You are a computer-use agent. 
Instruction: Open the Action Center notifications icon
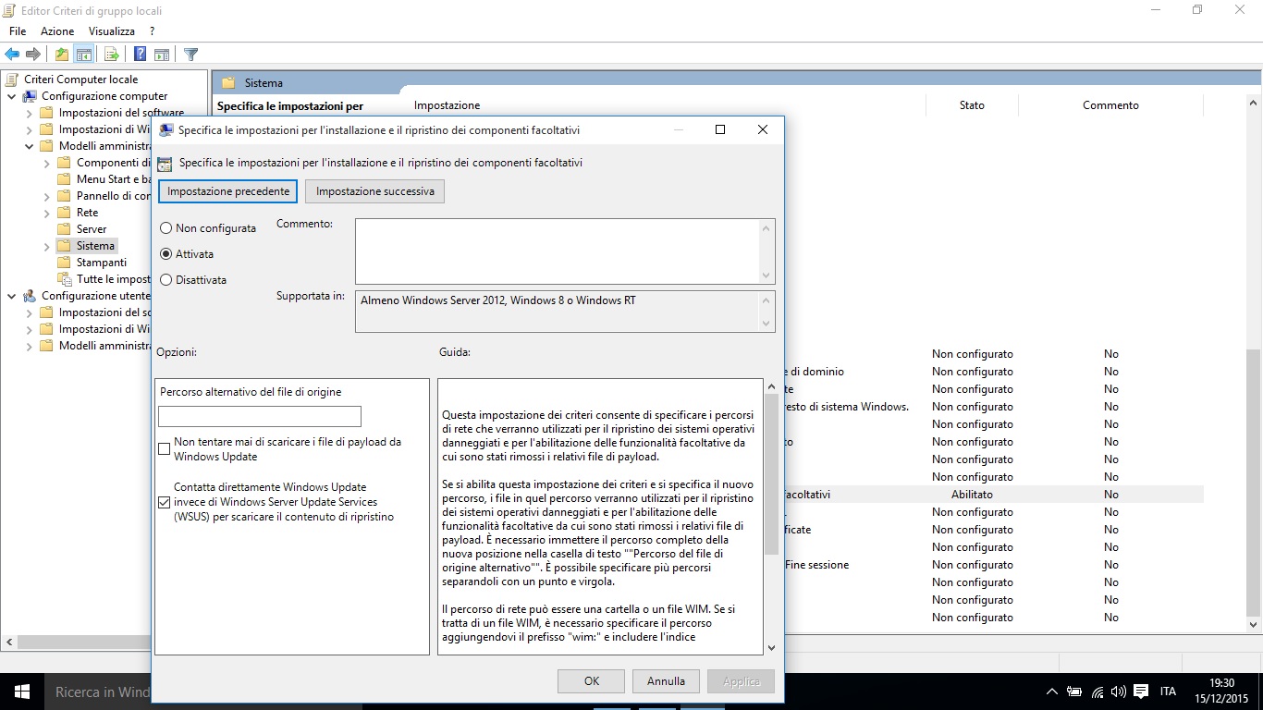[x=1142, y=692]
